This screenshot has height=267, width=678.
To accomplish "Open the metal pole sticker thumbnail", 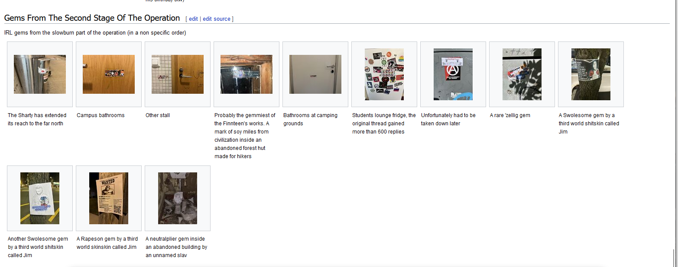I will 40,74.
